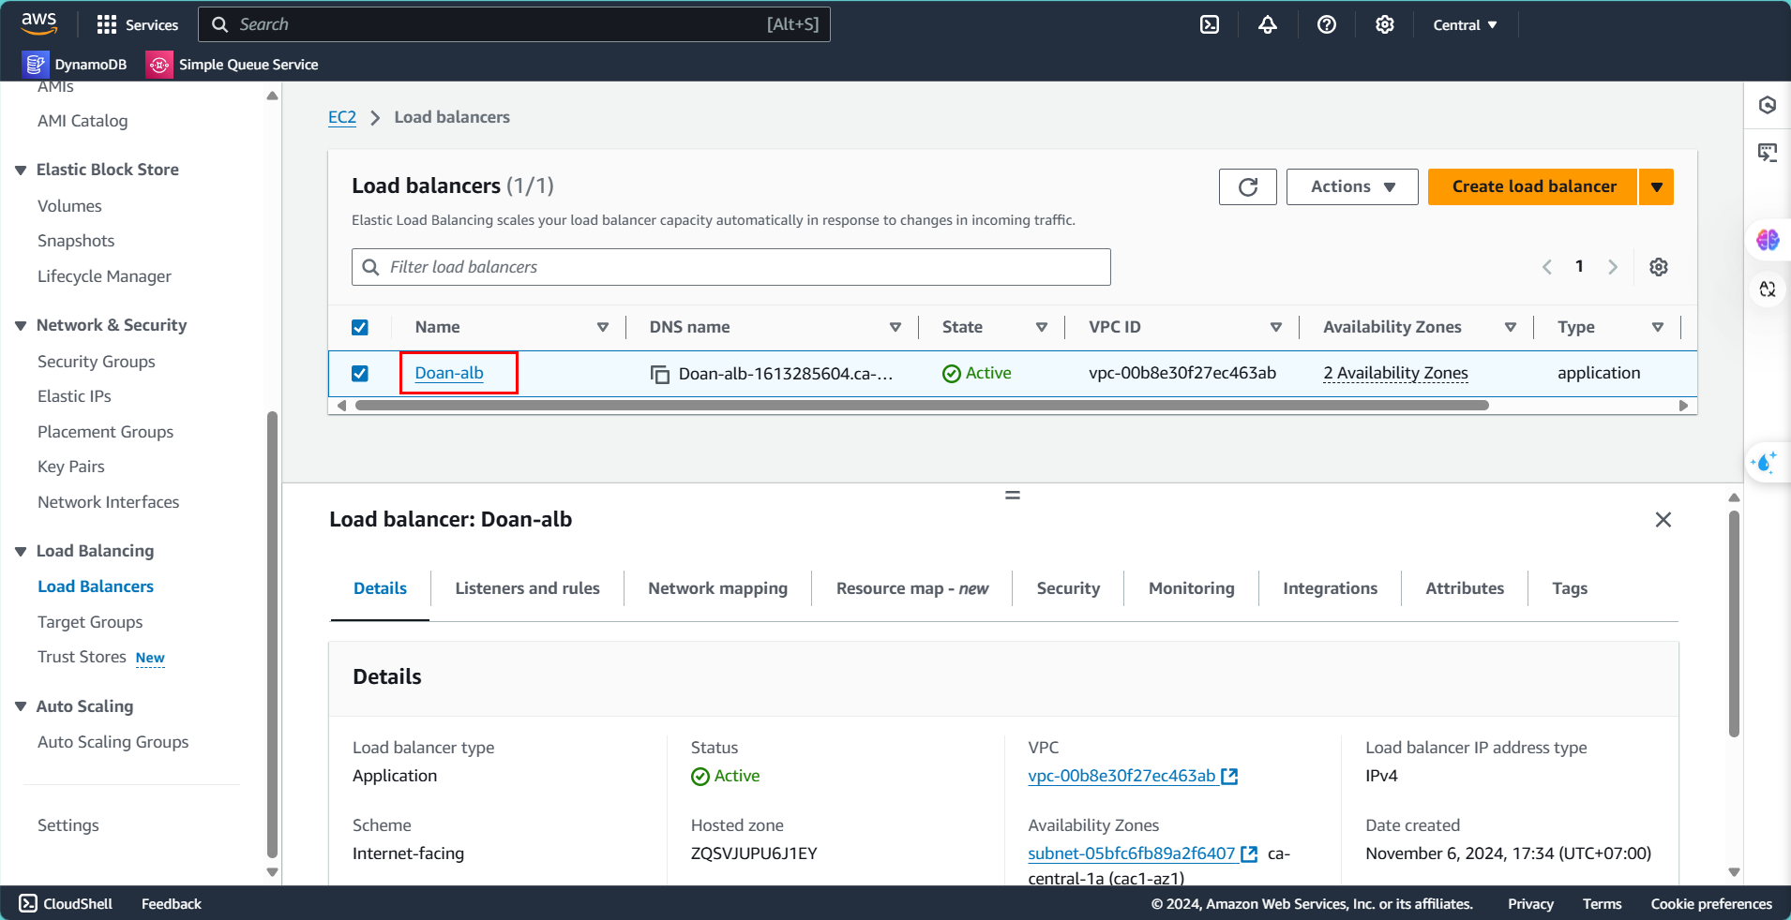
Task: Open the Doan-alb load balancer link
Action: pyautogui.click(x=449, y=373)
